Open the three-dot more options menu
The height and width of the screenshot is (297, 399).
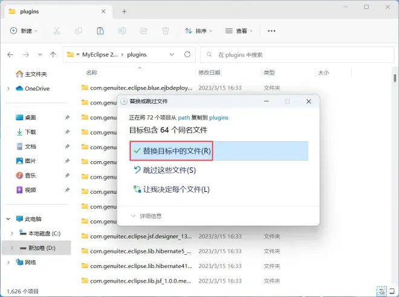pyautogui.click(x=271, y=31)
